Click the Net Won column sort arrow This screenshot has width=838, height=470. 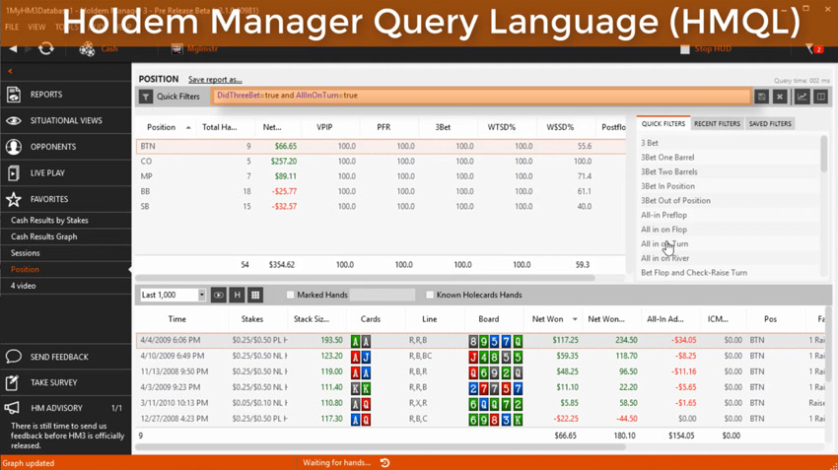pos(575,319)
